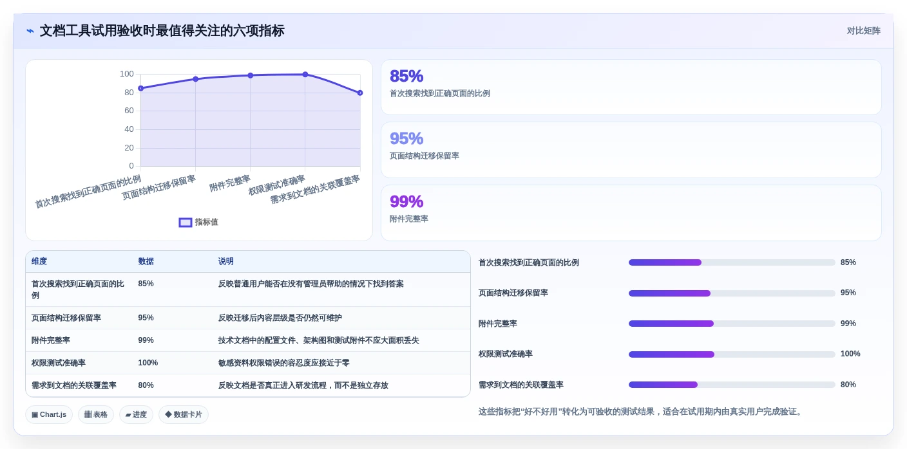Click the blue lightning icon beside the title
Image resolution: width=907 pixels, height=449 pixels.
pyautogui.click(x=30, y=31)
